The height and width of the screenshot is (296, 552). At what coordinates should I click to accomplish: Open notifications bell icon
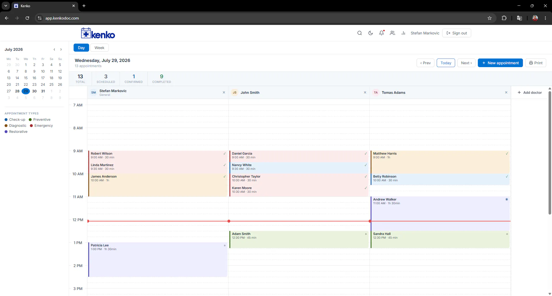[382, 33]
